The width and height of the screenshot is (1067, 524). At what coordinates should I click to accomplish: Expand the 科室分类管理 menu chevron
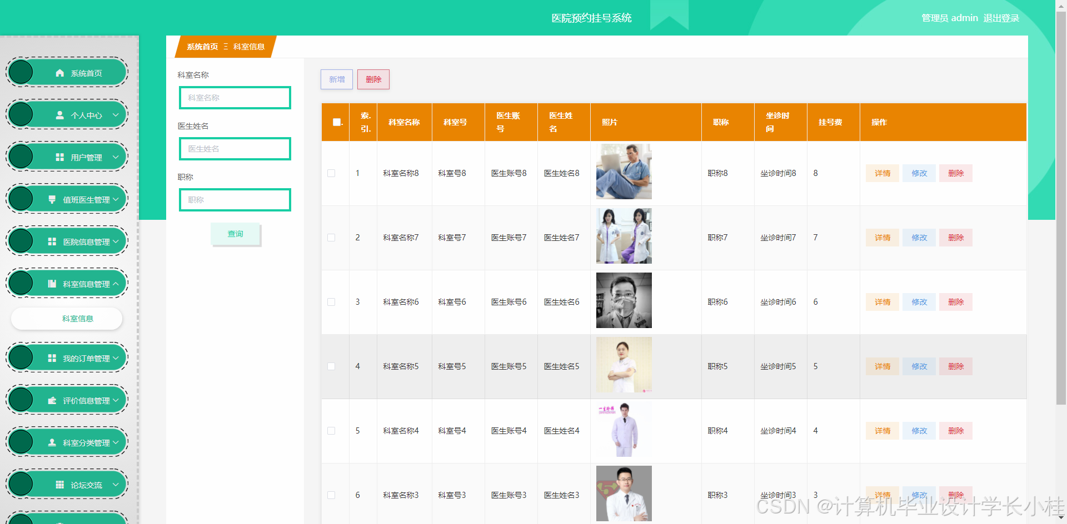coord(116,443)
